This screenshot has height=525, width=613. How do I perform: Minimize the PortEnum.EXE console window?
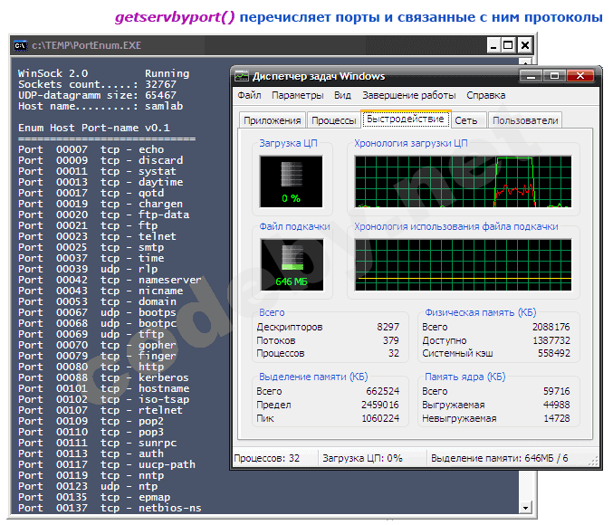click(x=492, y=44)
